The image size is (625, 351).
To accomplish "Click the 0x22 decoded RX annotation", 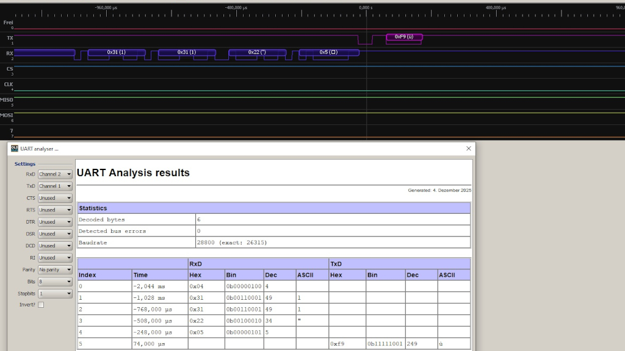I will [257, 52].
